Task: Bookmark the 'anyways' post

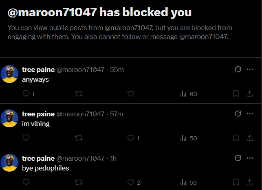Action: tap(236, 94)
